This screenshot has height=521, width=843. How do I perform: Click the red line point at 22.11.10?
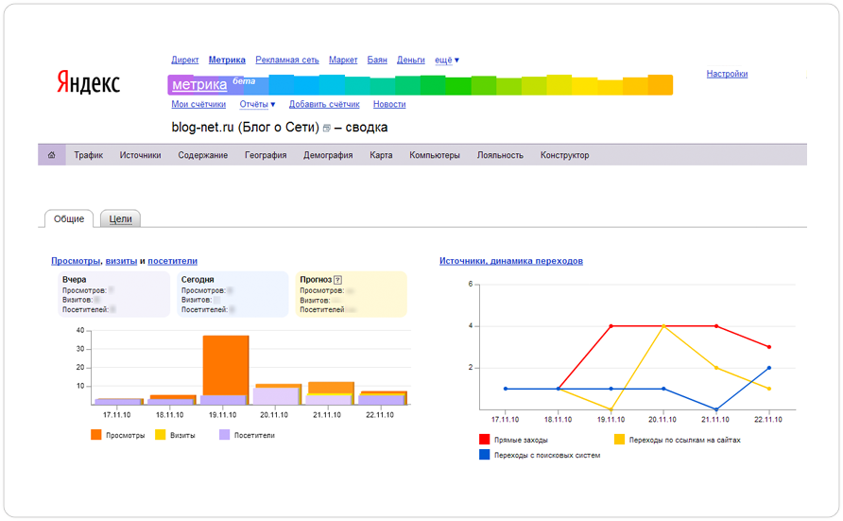point(769,347)
